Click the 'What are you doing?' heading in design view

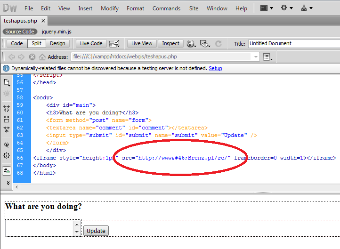pos(44,206)
